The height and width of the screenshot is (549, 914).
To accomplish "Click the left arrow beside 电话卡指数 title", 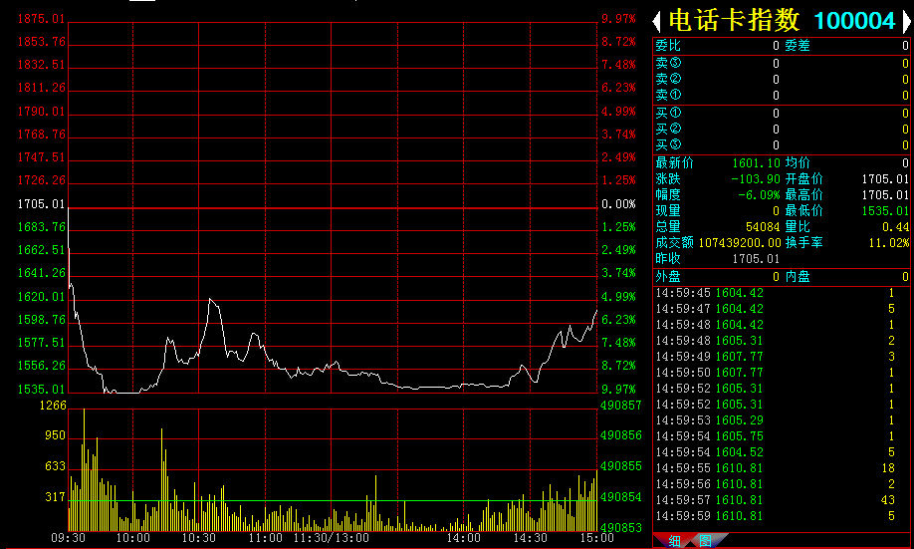I will [657, 22].
